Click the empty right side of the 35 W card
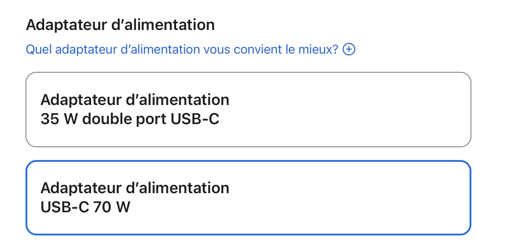 [387, 110]
